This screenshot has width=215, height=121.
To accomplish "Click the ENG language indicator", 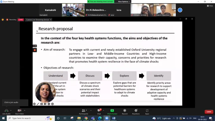I will 195,118.
